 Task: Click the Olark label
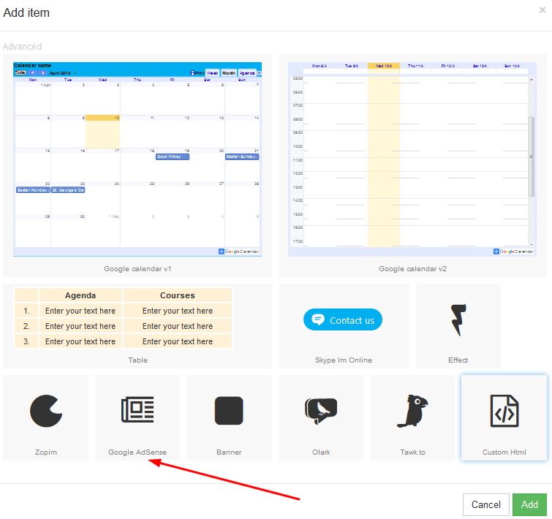[321, 452]
